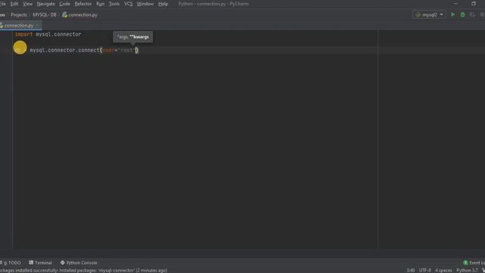Click the *args, **kwargs parameter hint popup
The width and height of the screenshot is (485, 273).
[x=133, y=37]
